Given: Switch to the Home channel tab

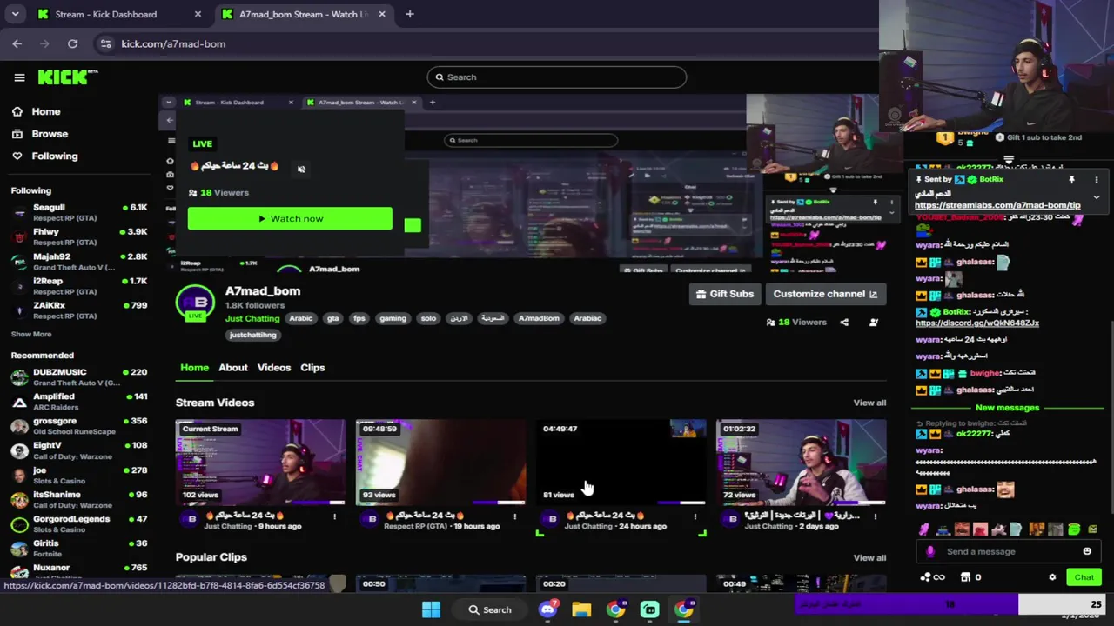Looking at the screenshot, I should pyautogui.click(x=194, y=368).
